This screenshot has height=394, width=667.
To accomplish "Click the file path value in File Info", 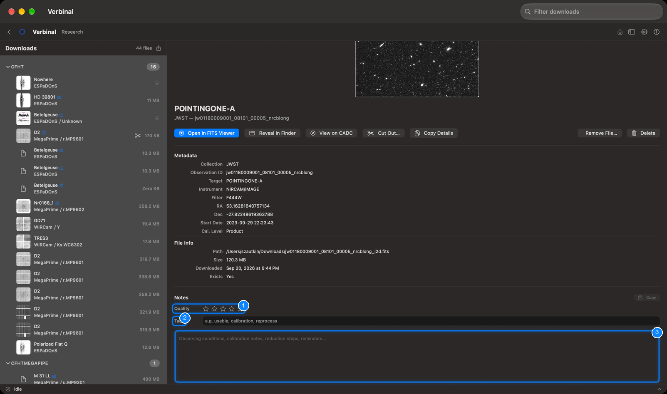I will (x=307, y=252).
